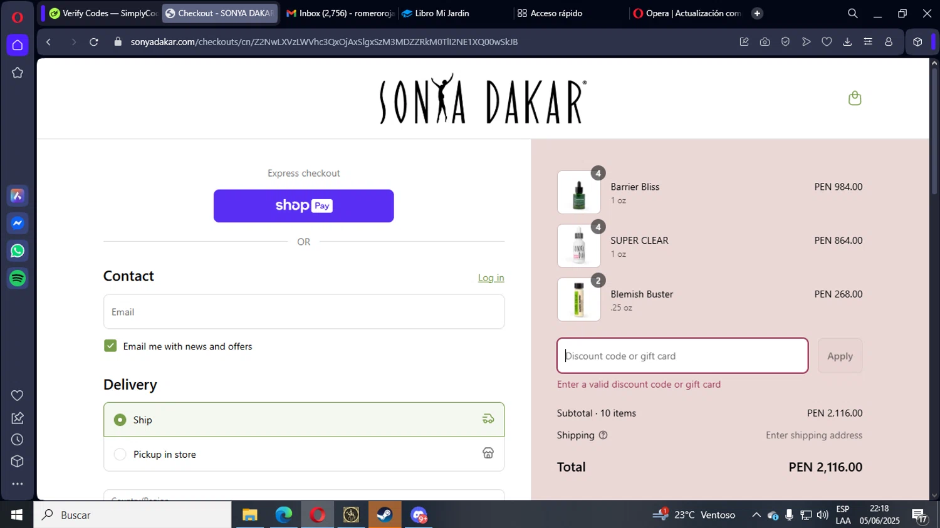
Task: Switch to the Gmail Inbox tab
Action: (x=340, y=13)
